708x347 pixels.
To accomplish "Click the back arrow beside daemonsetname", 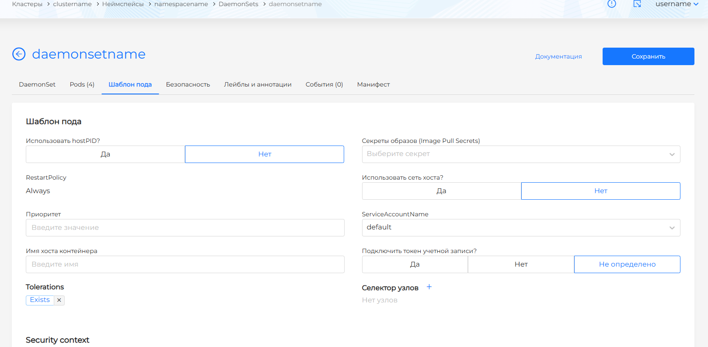I will 19,54.
